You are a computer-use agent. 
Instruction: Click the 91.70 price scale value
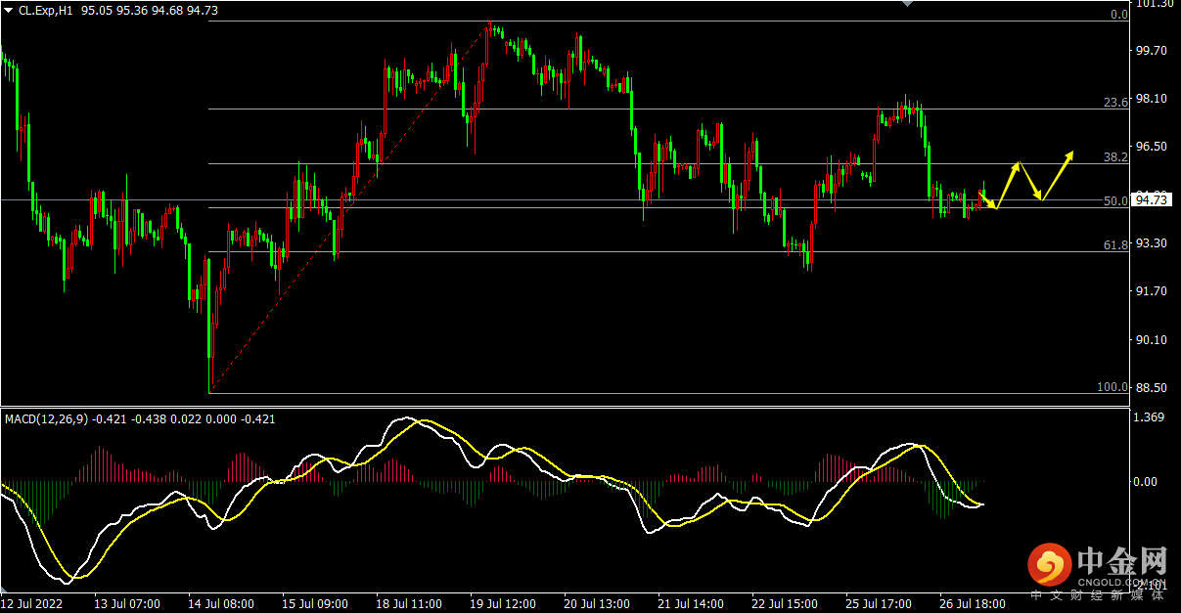[1151, 291]
